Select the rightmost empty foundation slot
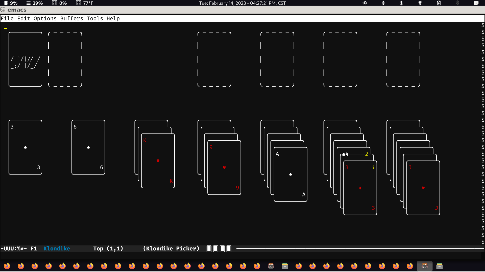The height and width of the screenshot is (272, 485). pos(403,59)
